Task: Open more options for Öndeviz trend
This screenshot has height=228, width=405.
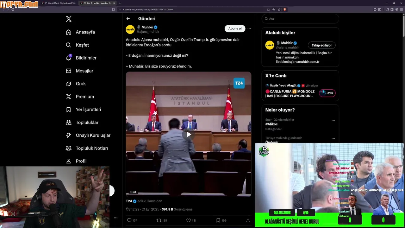Action: point(333,138)
